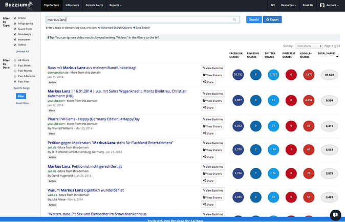Click 'More from this domain' for welt.de
345x222 pixels.
(x=74, y=195)
